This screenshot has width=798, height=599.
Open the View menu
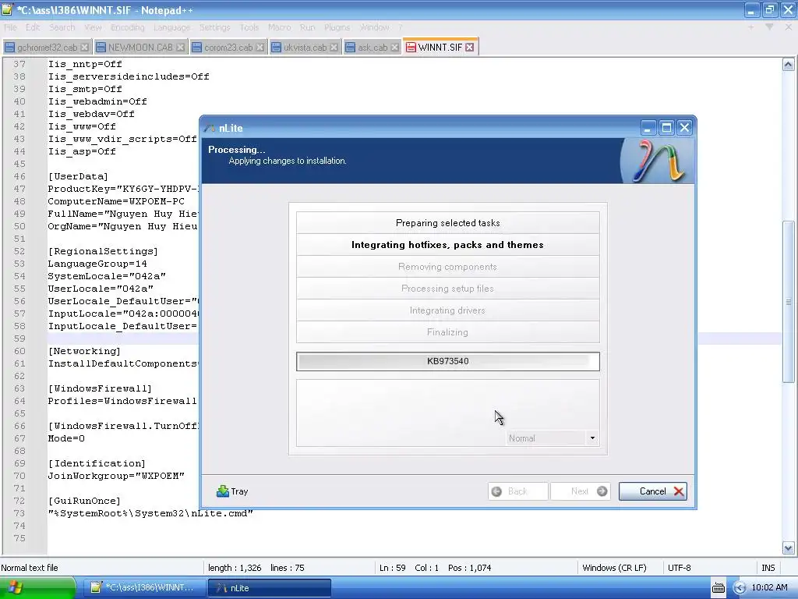tap(93, 27)
